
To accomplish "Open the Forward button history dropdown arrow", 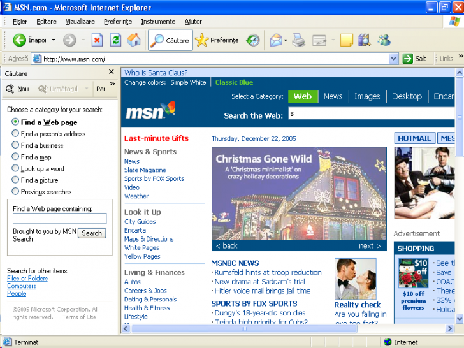I will point(83,40).
